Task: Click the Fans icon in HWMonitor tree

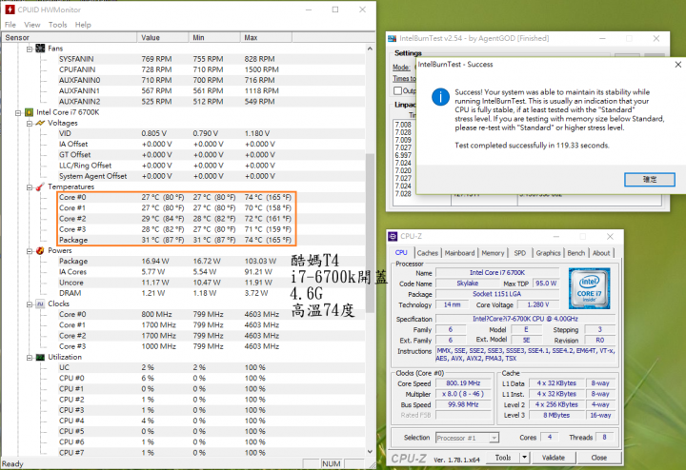Action: click(40, 49)
